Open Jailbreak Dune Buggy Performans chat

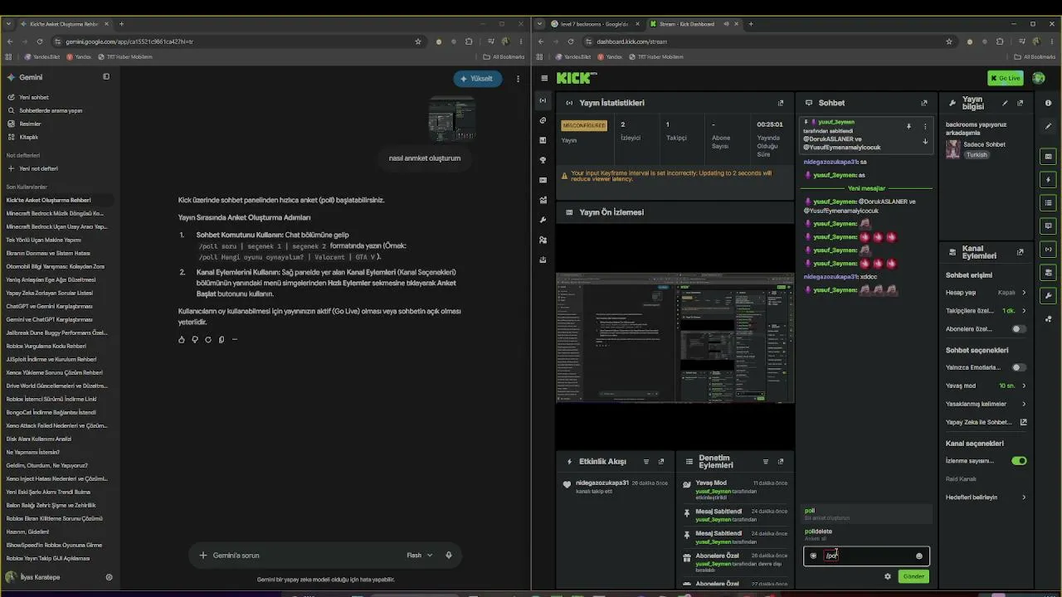(57, 332)
